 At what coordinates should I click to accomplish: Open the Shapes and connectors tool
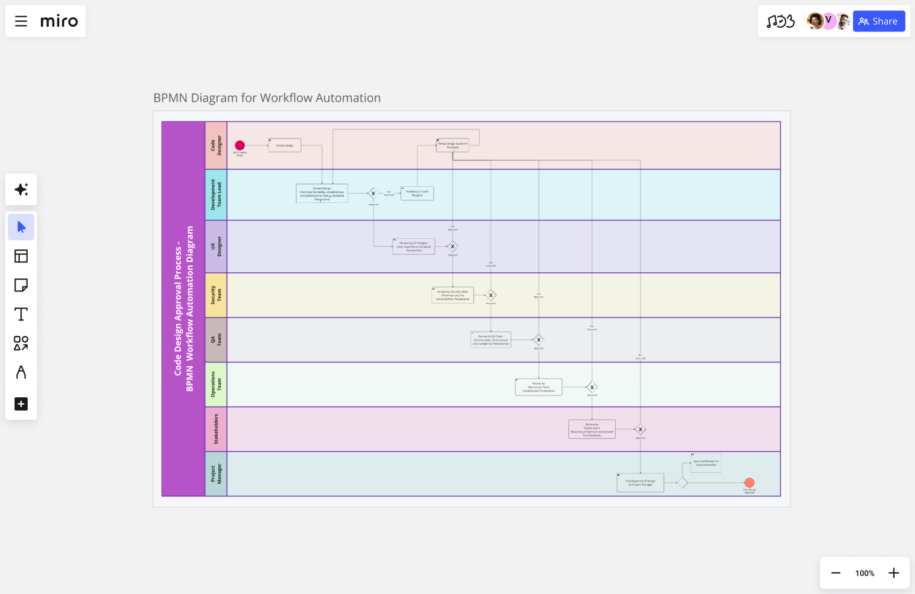click(x=21, y=343)
